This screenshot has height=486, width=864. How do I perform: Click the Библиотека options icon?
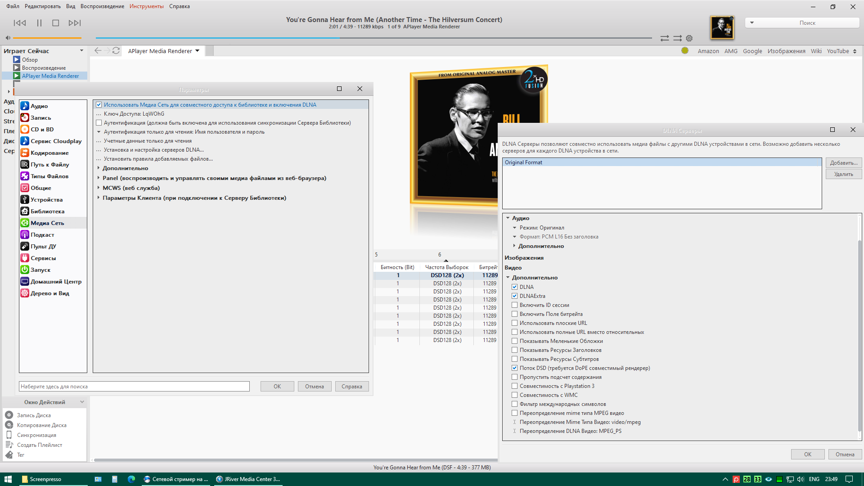click(25, 211)
